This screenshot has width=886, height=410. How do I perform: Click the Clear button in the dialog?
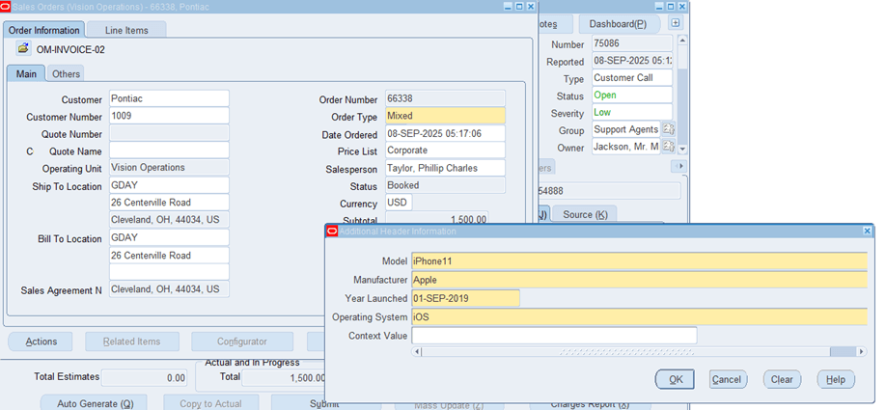point(782,379)
